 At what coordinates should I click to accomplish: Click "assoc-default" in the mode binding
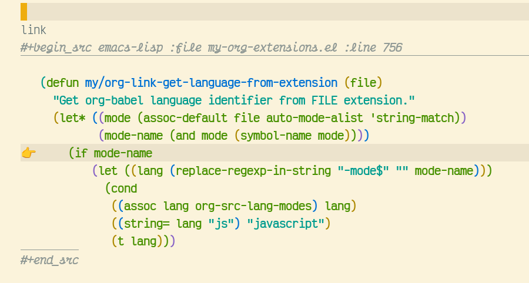185,118
